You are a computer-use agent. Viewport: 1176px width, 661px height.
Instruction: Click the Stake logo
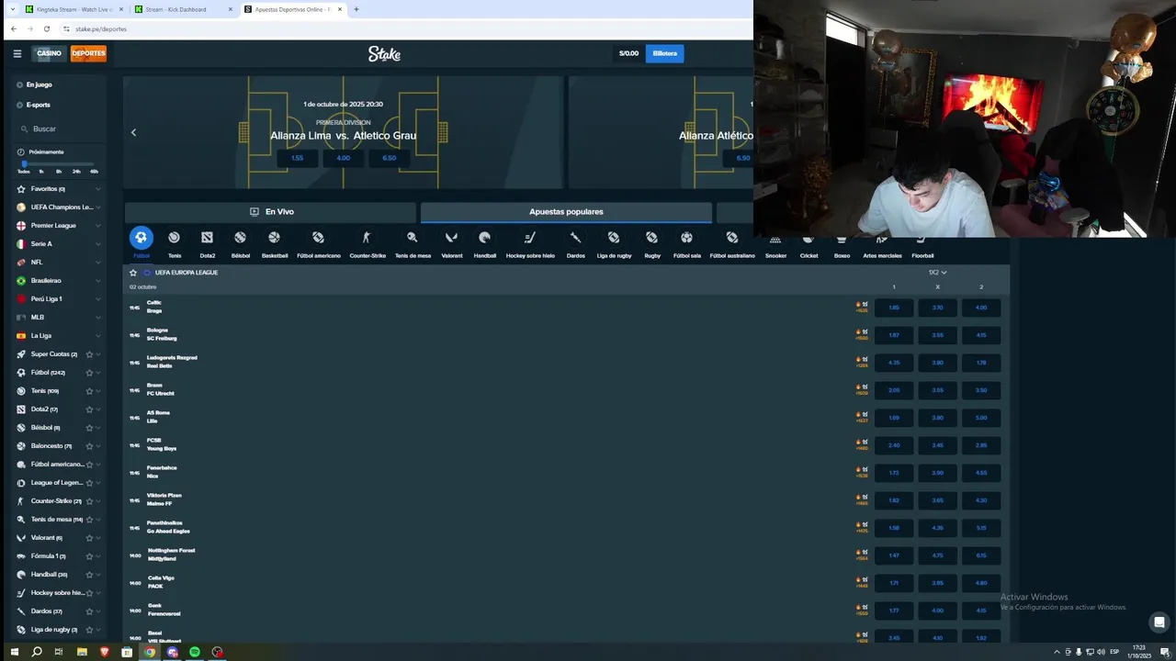[x=384, y=54]
